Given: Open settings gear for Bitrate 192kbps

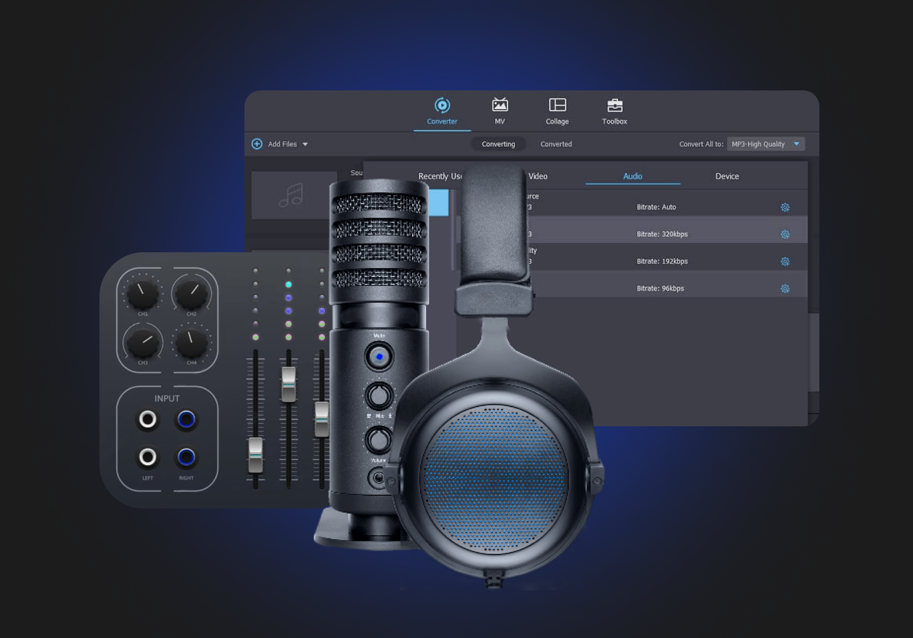Looking at the screenshot, I should [785, 261].
